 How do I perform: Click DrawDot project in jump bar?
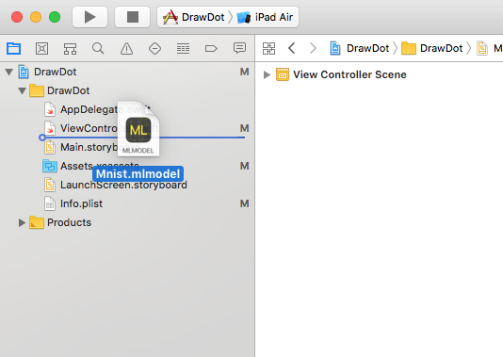(360, 48)
